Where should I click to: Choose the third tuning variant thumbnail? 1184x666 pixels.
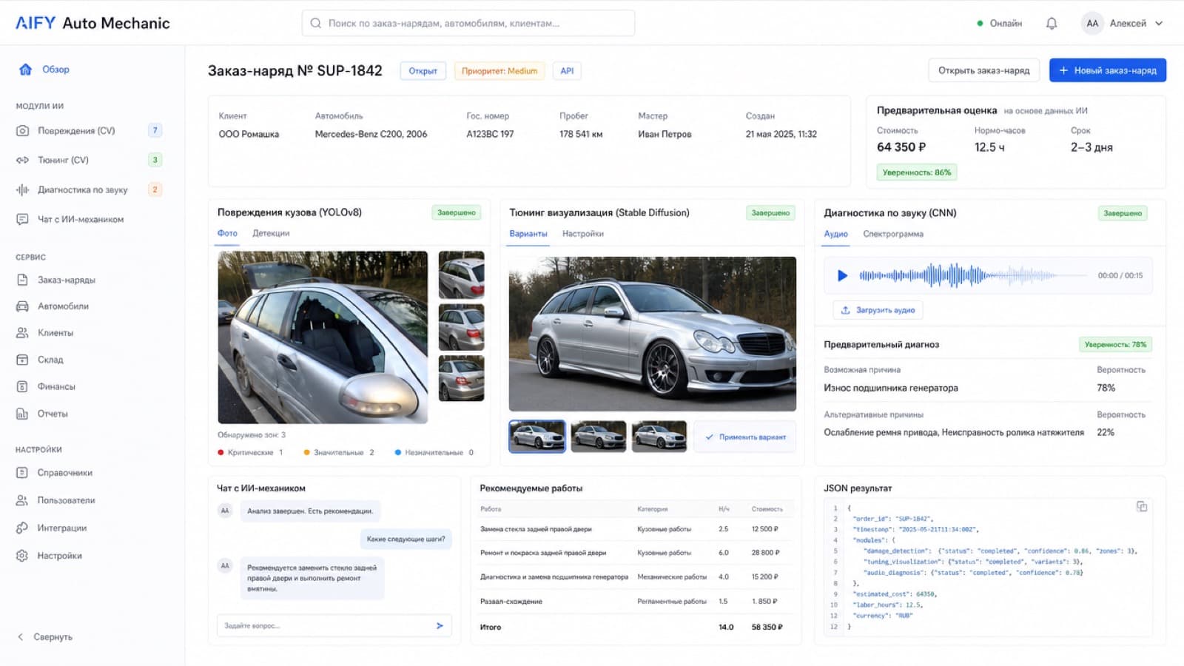(x=659, y=437)
